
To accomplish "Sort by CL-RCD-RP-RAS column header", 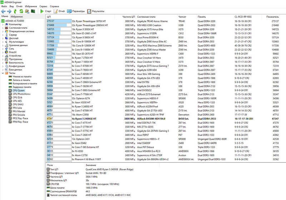I will 247,16.
